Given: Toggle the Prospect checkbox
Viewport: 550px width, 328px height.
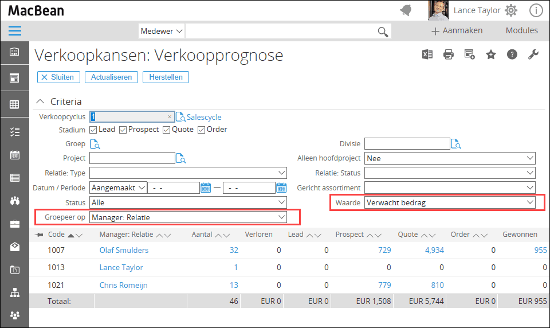Looking at the screenshot, I should pyautogui.click(x=123, y=130).
